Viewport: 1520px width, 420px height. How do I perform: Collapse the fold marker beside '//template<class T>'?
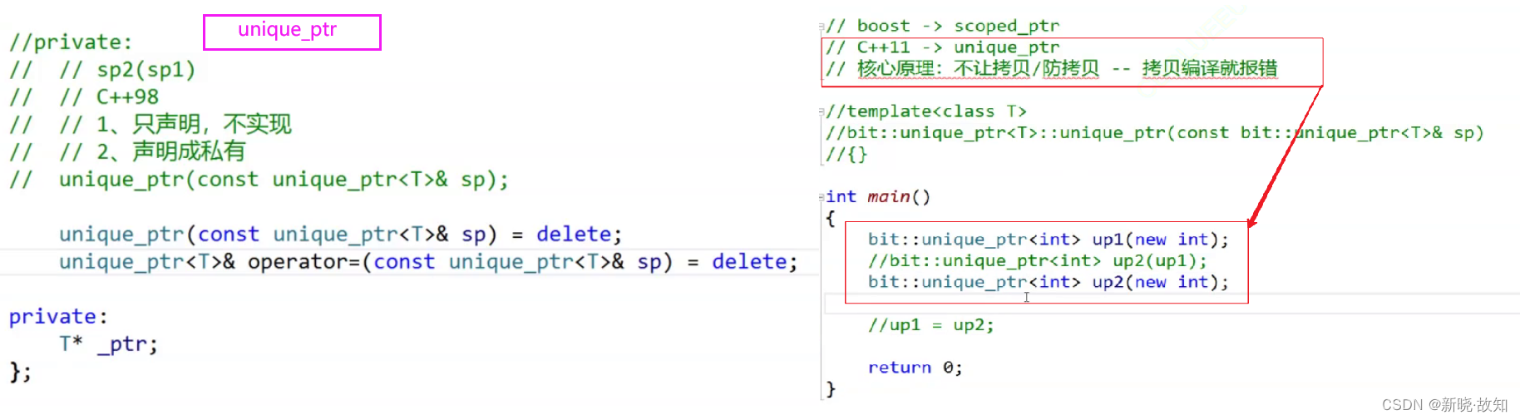[822, 111]
